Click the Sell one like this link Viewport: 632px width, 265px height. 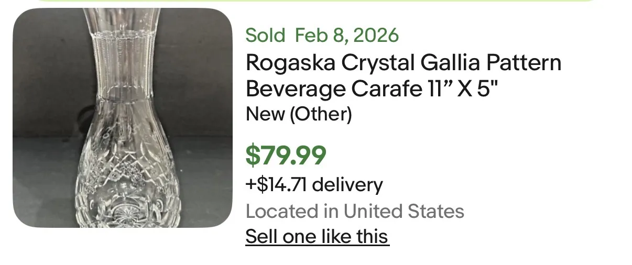(317, 237)
